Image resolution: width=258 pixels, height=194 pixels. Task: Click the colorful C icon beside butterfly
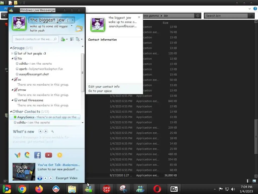click(x=27, y=155)
